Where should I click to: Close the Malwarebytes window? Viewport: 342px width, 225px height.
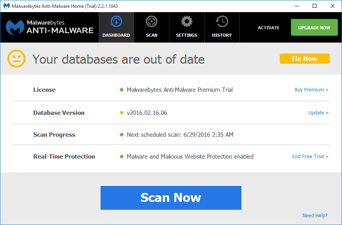tap(332, 6)
